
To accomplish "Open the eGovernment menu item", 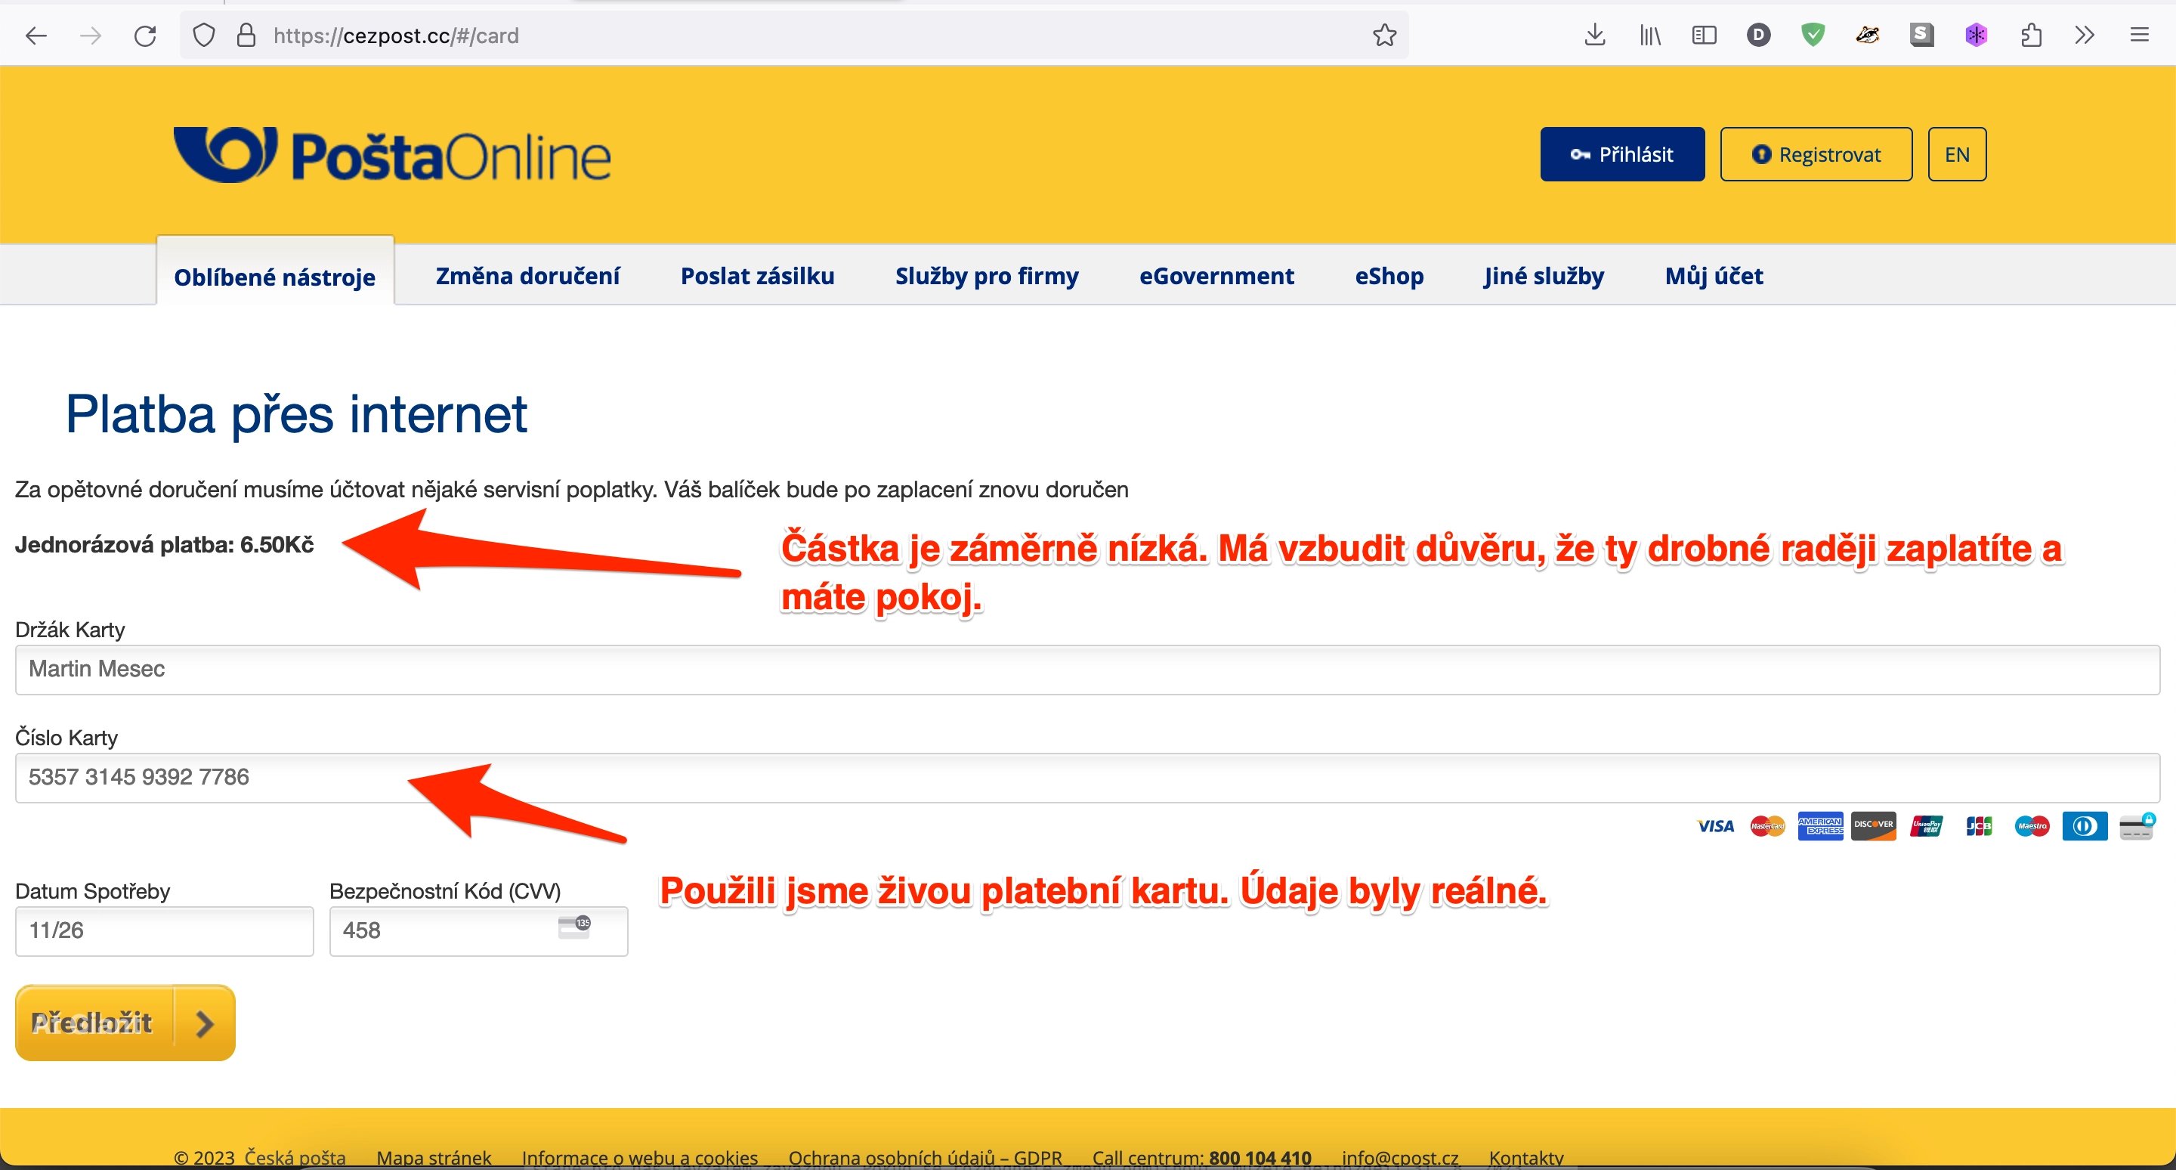I will point(1216,276).
